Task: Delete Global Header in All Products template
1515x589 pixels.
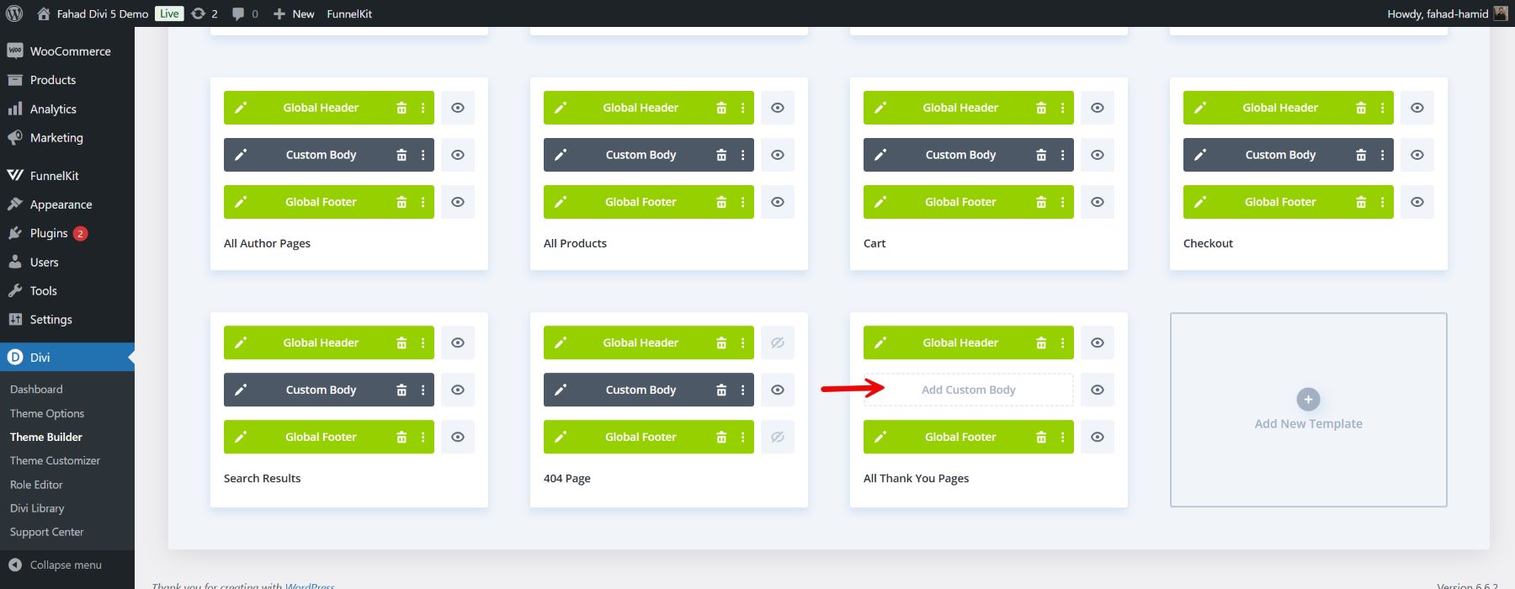Action: click(x=721, y=108)
